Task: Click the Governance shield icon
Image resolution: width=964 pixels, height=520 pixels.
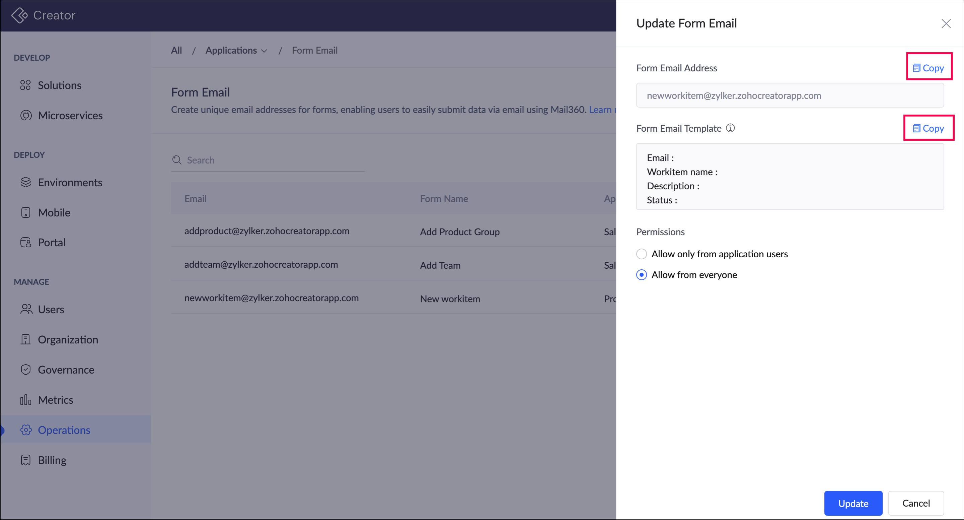Action: coord(25,370)
